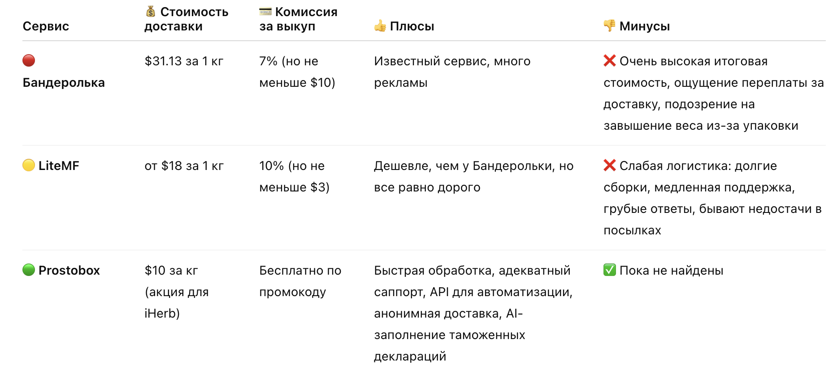Click the green circle beside Prostobox
Image resolution: width=833 pixels, height=382 pixels.
(x=29, y=270)
